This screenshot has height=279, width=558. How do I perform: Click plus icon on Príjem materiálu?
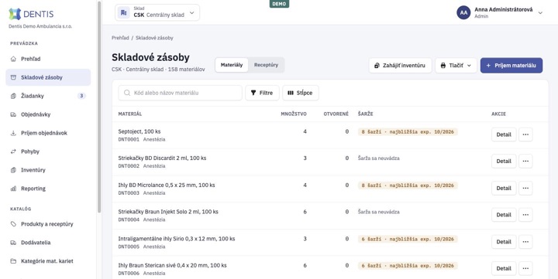488,66
